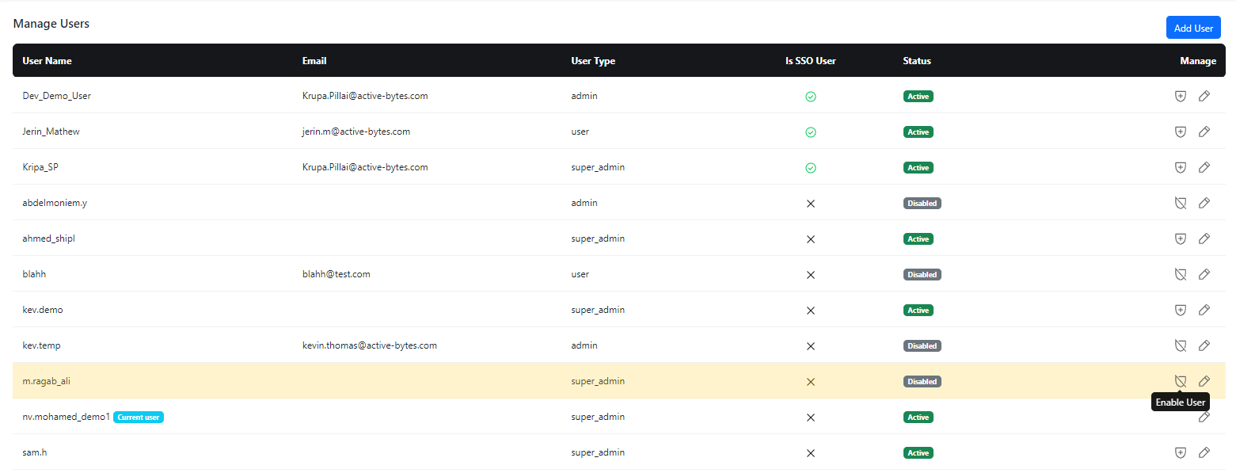
Task: Edit abdelmoniem.y using pencil icon
Action: click(1204, 203)
